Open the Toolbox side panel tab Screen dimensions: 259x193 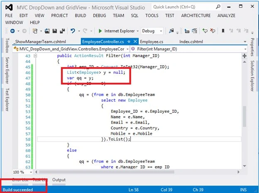pos(7,46)
